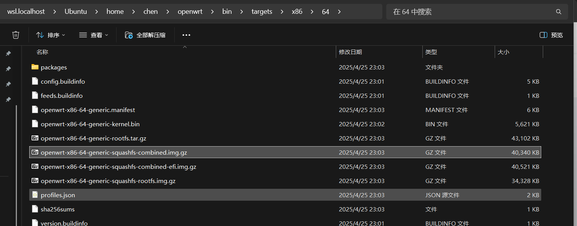Sort by the 修改日期 column header
The height and width of the screenshot is (226, 577).
coord(350,52)
